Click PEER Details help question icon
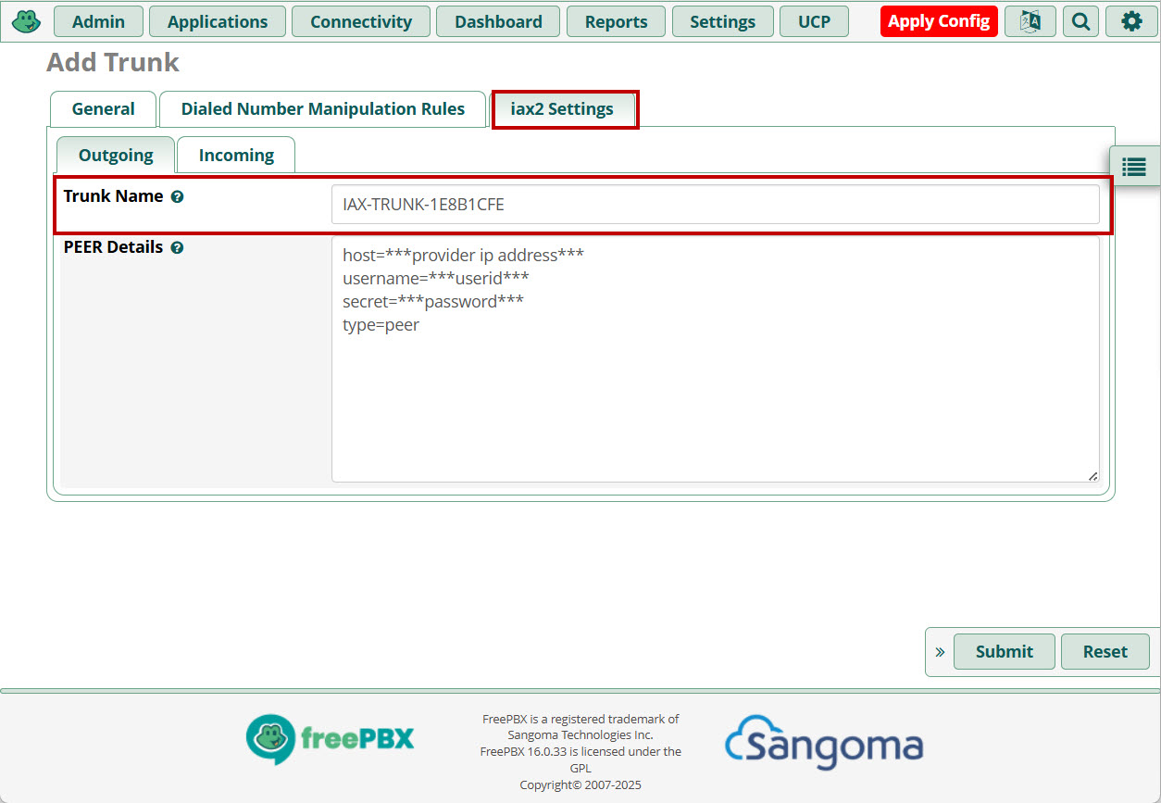The width and height of the screenshot is (1161, 803). pos(177,248)
